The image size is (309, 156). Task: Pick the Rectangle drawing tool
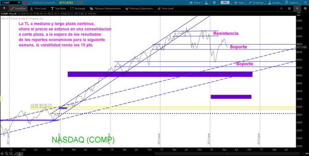[78, 8]
